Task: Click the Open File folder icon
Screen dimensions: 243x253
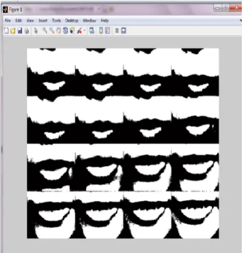Action: coord(13,31)
